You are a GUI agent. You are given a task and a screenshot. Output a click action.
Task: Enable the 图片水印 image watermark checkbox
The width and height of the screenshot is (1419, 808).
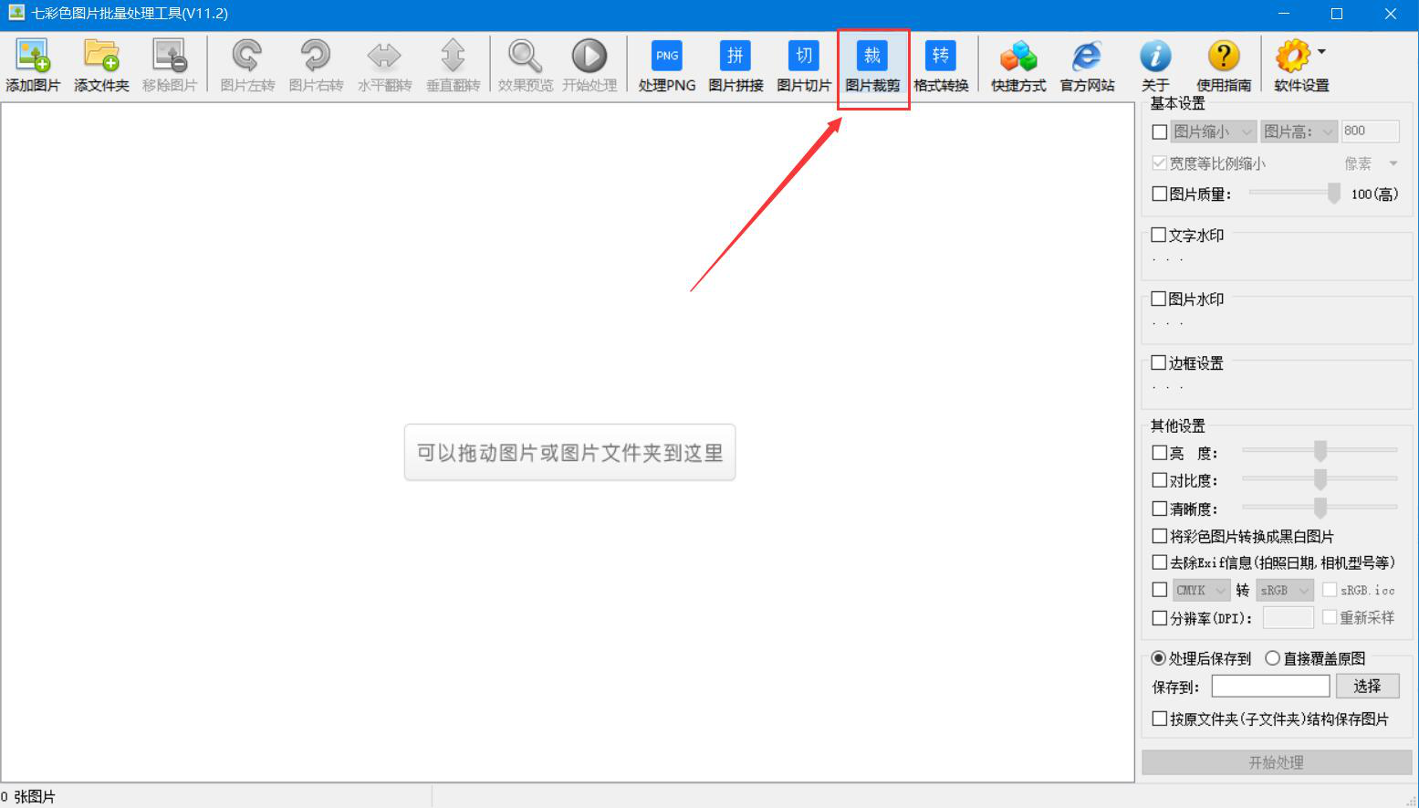(x=1159, y=299)
